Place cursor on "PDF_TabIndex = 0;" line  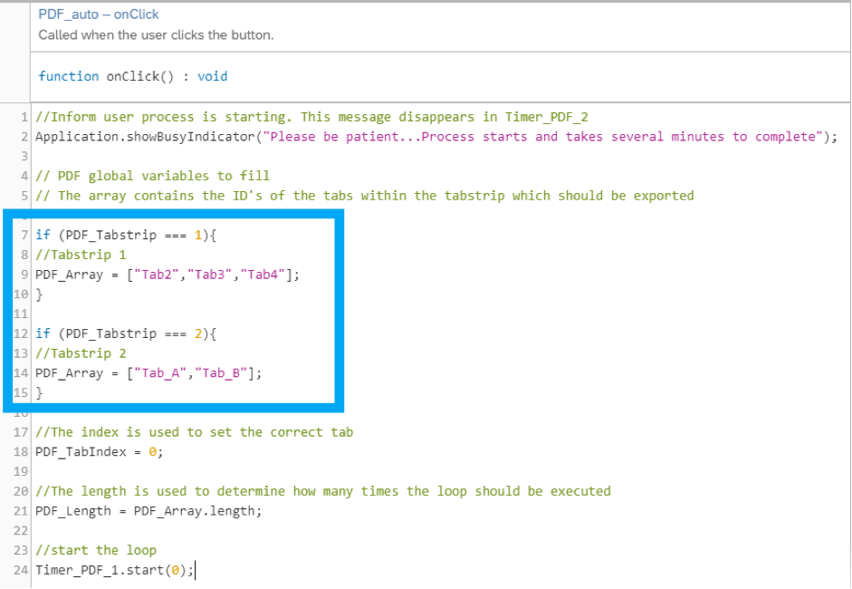pyautogui.click(x=99, y=451)
